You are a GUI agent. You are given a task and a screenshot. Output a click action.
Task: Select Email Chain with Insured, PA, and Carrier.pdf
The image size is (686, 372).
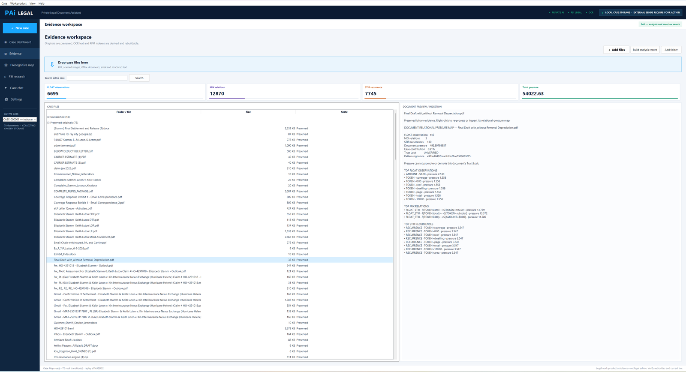[x=220, y=243]
